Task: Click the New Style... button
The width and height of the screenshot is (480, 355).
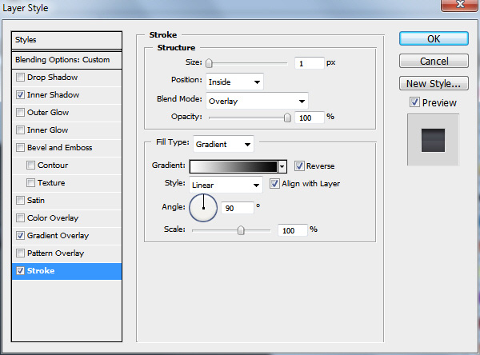Action: click(x=434, y=83)
